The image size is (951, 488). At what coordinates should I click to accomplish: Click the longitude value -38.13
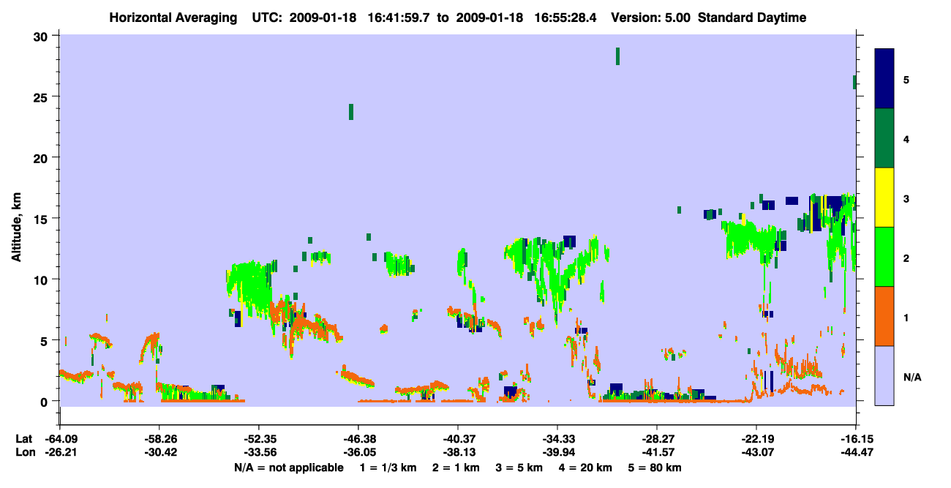point(457,453)
